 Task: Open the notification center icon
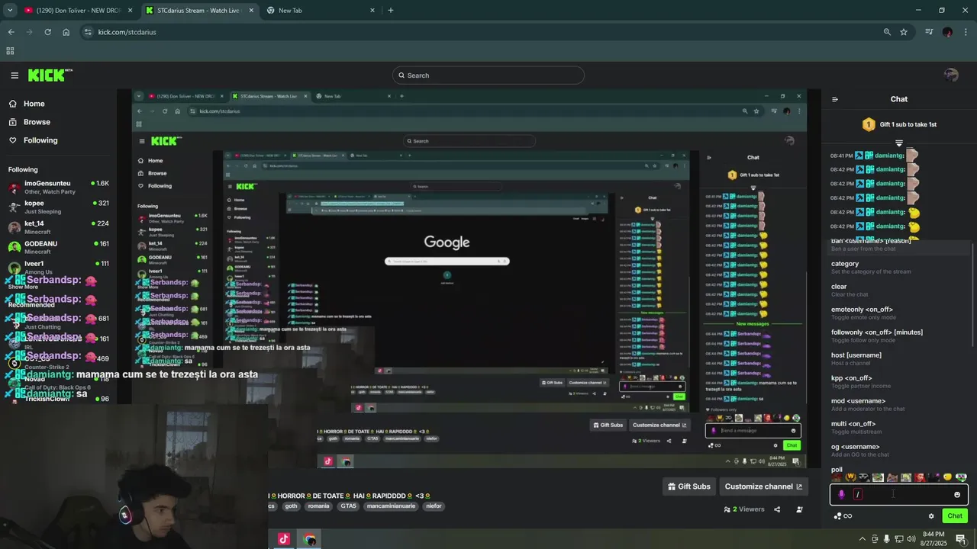(x=961, y=539)
